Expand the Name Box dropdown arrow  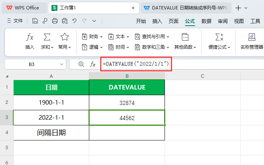click(x=62, y=64)
